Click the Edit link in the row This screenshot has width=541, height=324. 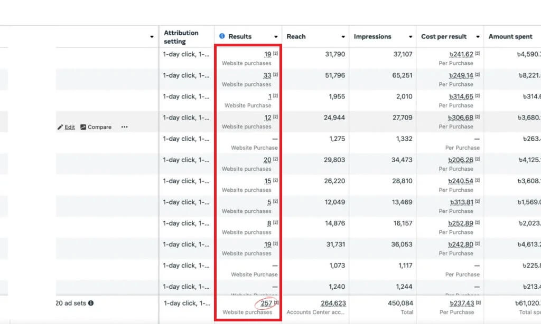[70, 127]
